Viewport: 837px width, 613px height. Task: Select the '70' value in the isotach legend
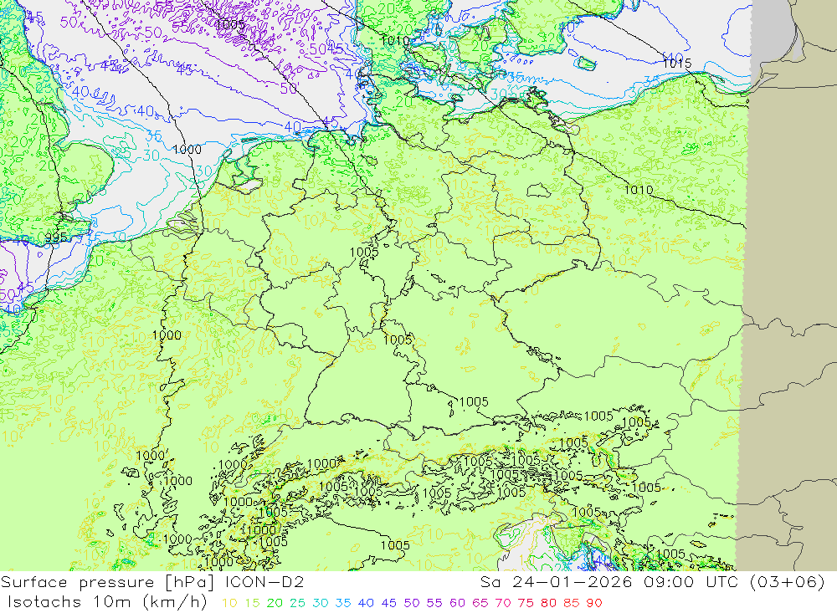pyautogui.click(x=503, y=604)
